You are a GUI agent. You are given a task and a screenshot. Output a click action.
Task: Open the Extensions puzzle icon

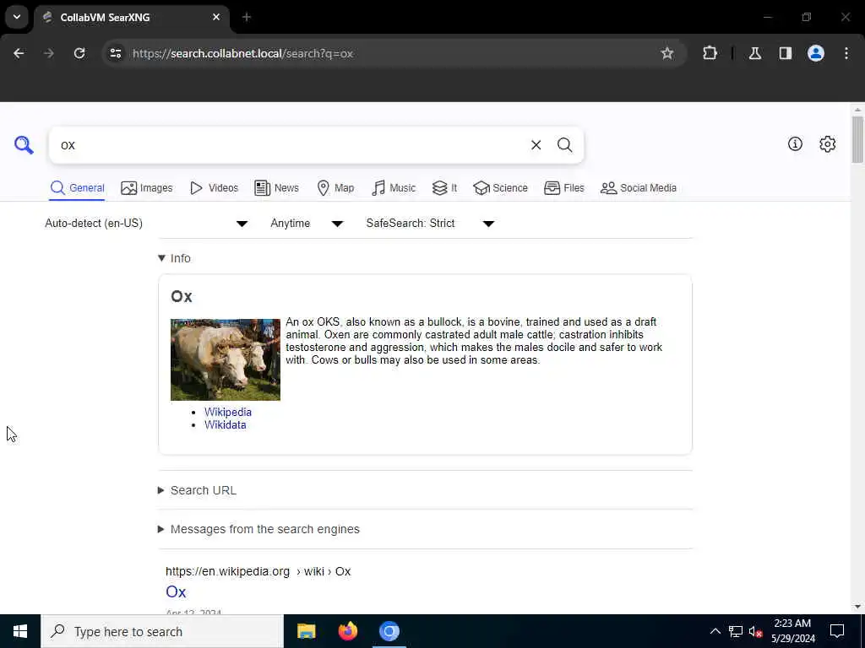click(x=710, y=53)
